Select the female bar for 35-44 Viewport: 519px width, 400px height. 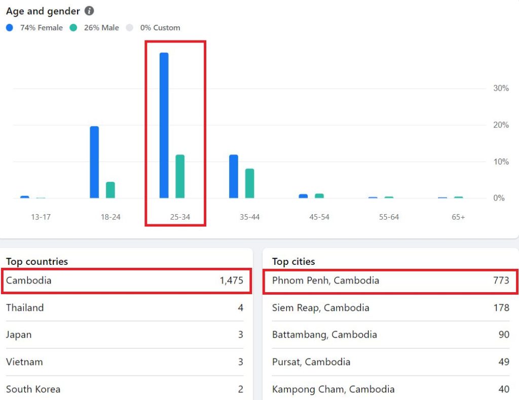tap(234, 177)
